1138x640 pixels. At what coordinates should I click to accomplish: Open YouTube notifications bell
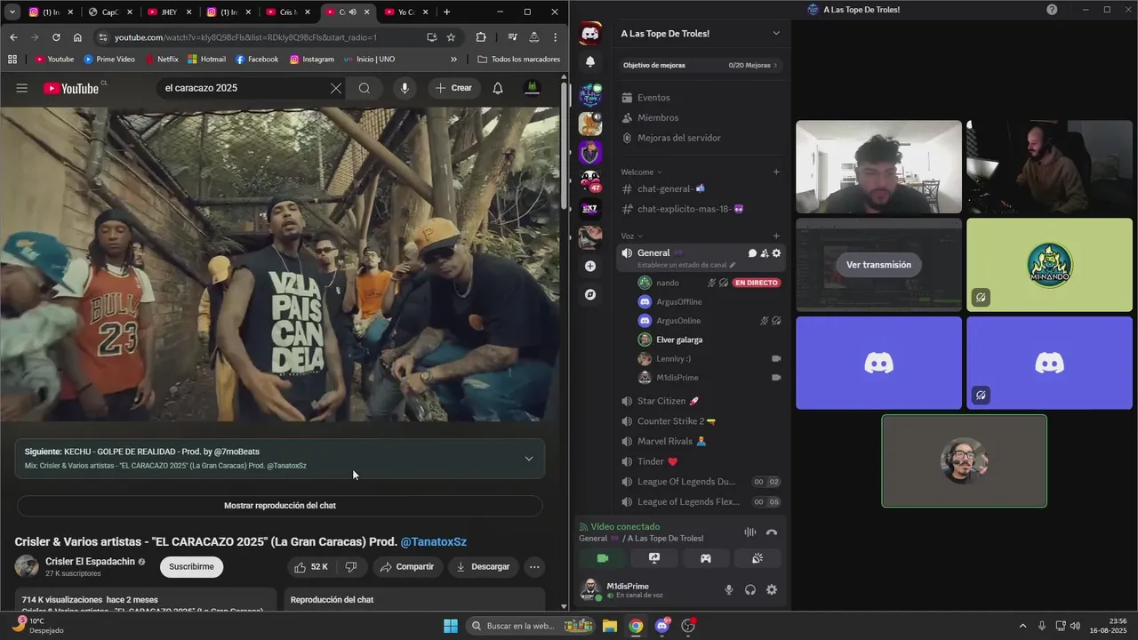click(x=498, y=88)
